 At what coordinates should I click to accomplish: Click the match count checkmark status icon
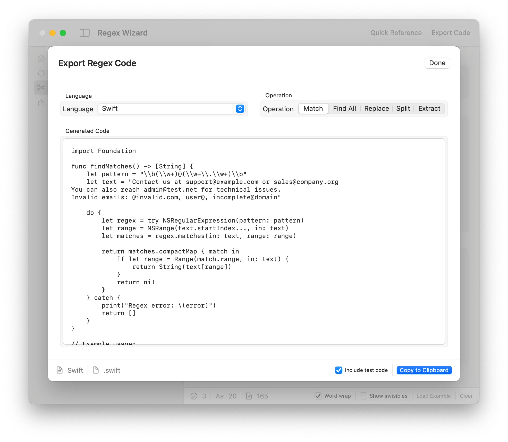[x=194, y=396]
